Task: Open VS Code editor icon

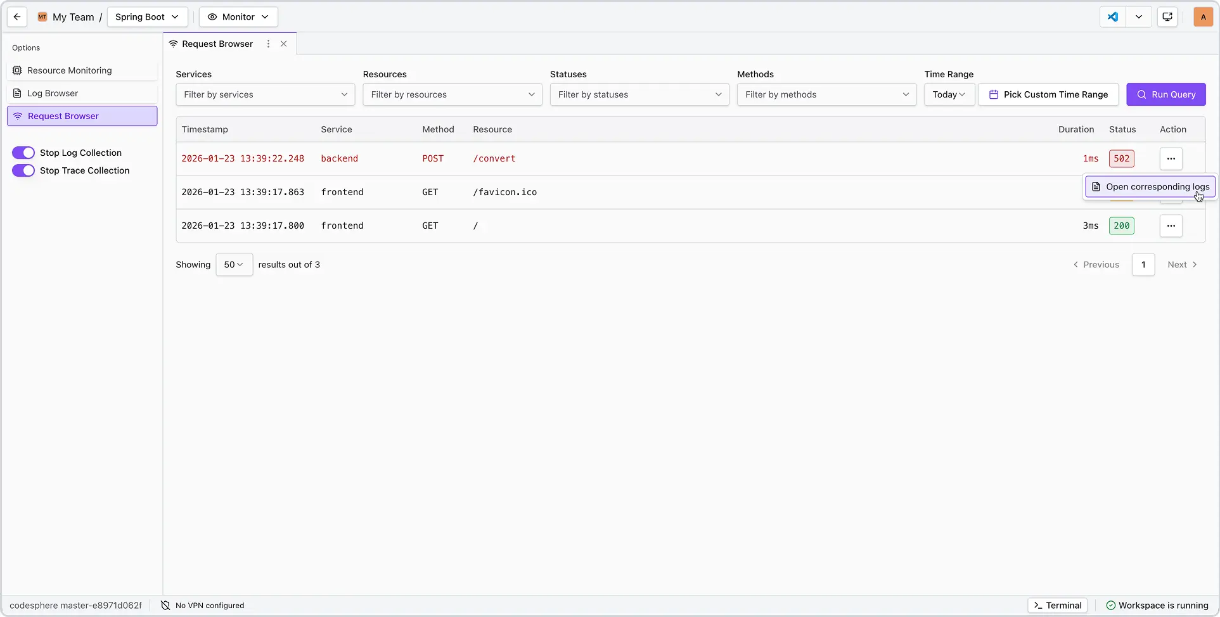Action: click(1113, 17)
